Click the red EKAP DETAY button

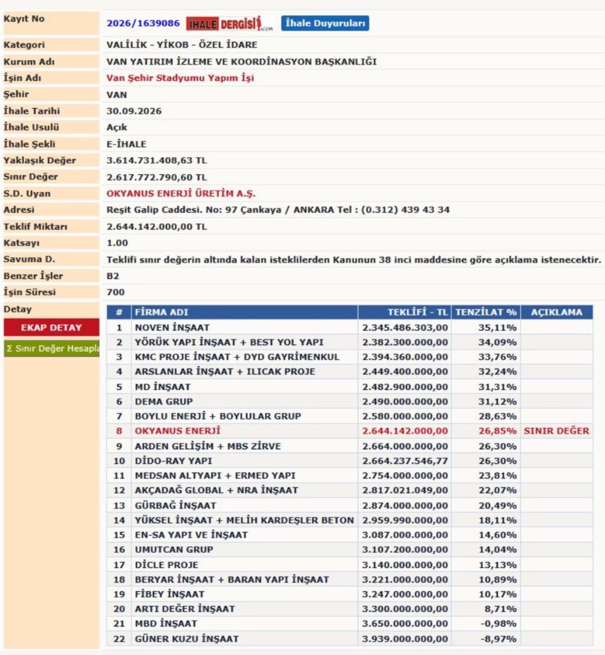[52, 328]
